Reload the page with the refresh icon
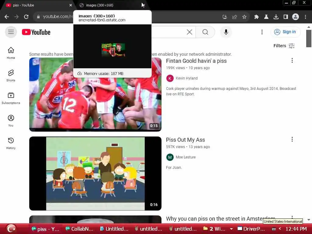The width and height of the screenshot is (312, 234). [x=26, y=17]
